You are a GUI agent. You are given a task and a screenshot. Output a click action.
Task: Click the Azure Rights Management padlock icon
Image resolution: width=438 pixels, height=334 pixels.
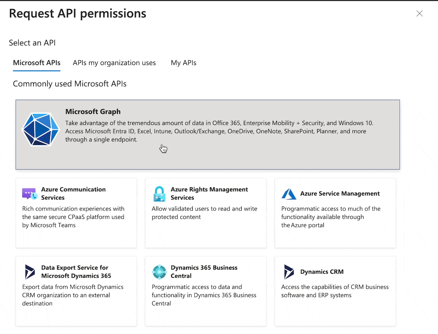(x=159, y=194)
